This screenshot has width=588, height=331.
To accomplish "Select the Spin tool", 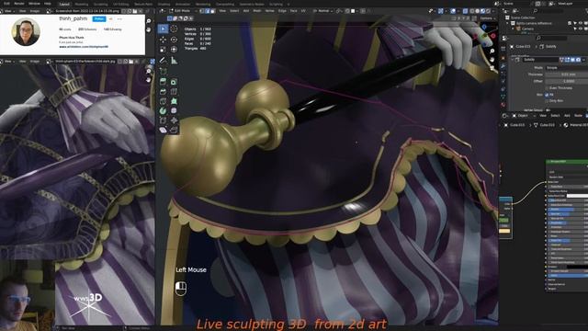I will 163,110.
